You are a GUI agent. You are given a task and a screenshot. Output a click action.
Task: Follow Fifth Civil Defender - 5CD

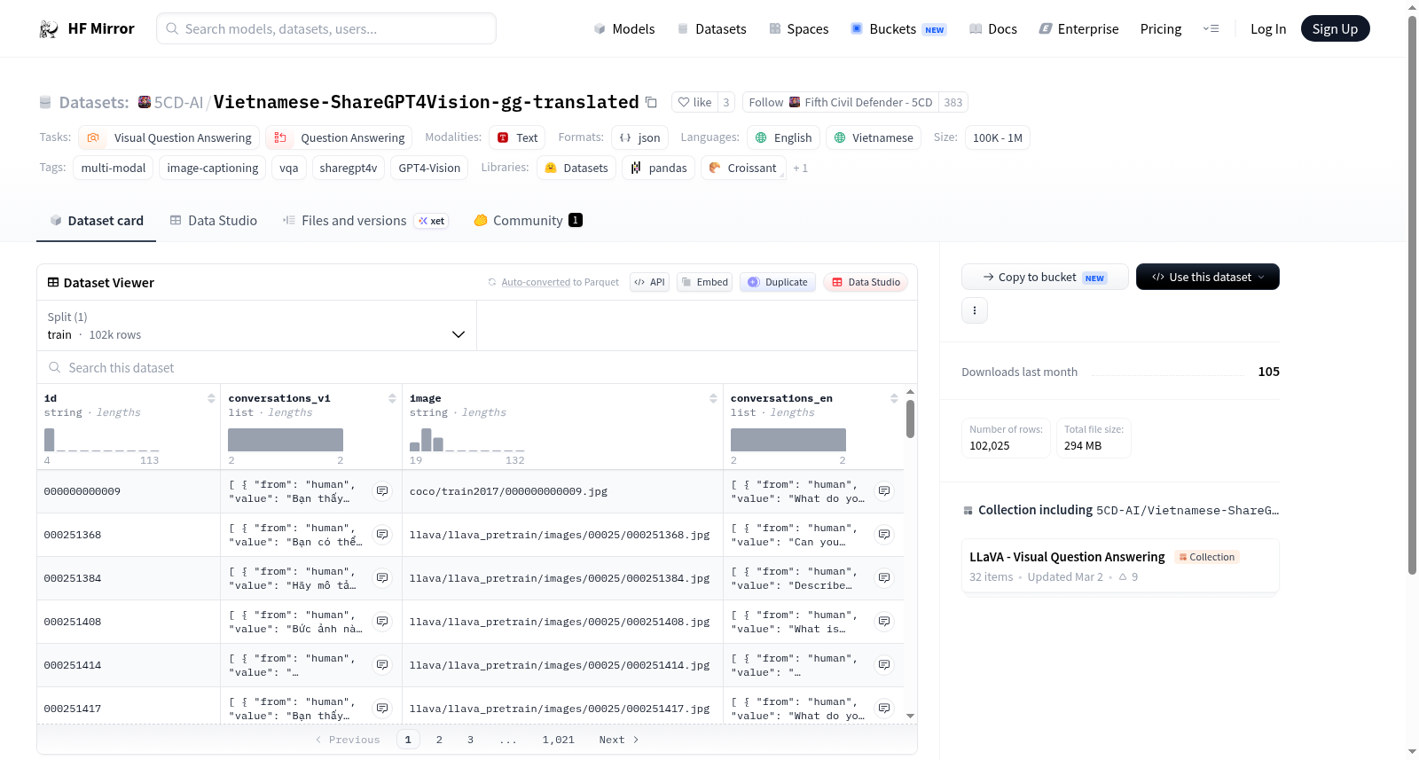pyautogui.click(x=841, y=102)
